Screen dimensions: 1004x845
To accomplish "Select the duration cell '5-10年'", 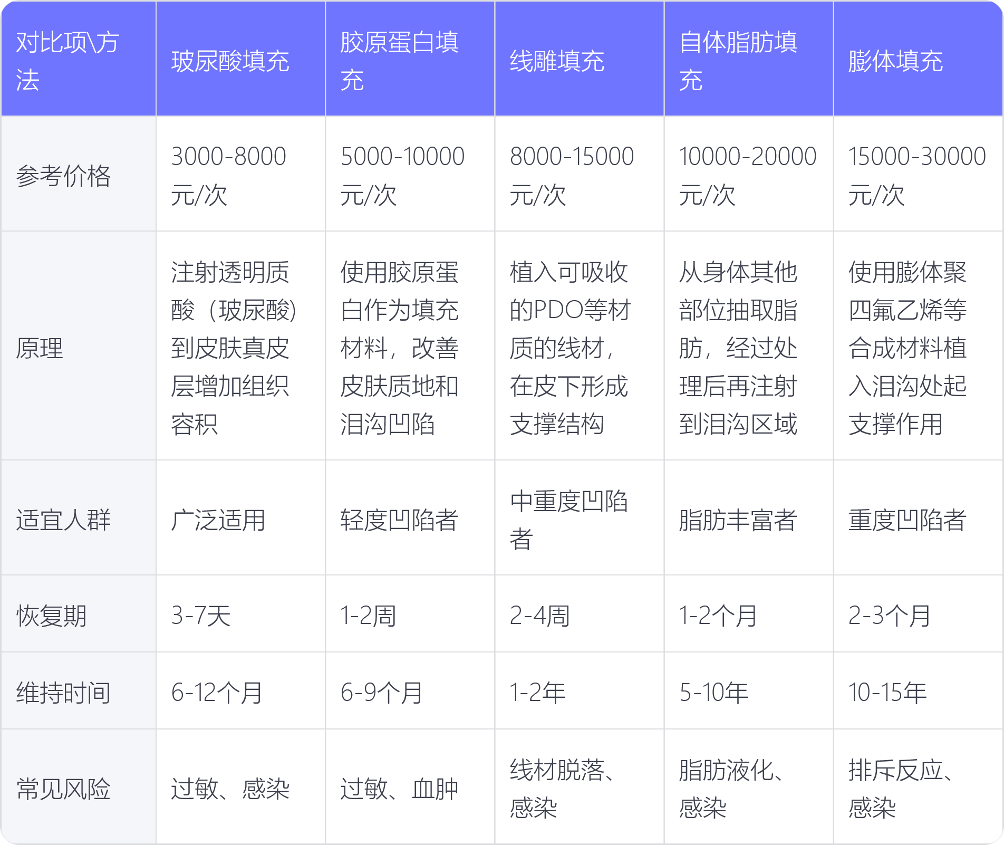I will tap(748, 690).
